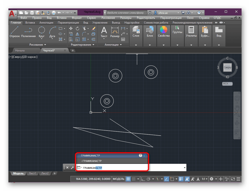The height and width of the screenshot is (191, 250).
Task: Toggle object snap tracking in status bar
Action: [167, 179]
